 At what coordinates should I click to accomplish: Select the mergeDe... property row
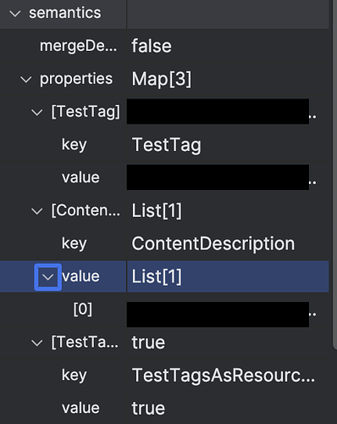[164, 46]
